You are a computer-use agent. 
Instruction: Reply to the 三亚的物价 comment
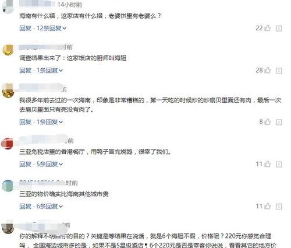25,206
